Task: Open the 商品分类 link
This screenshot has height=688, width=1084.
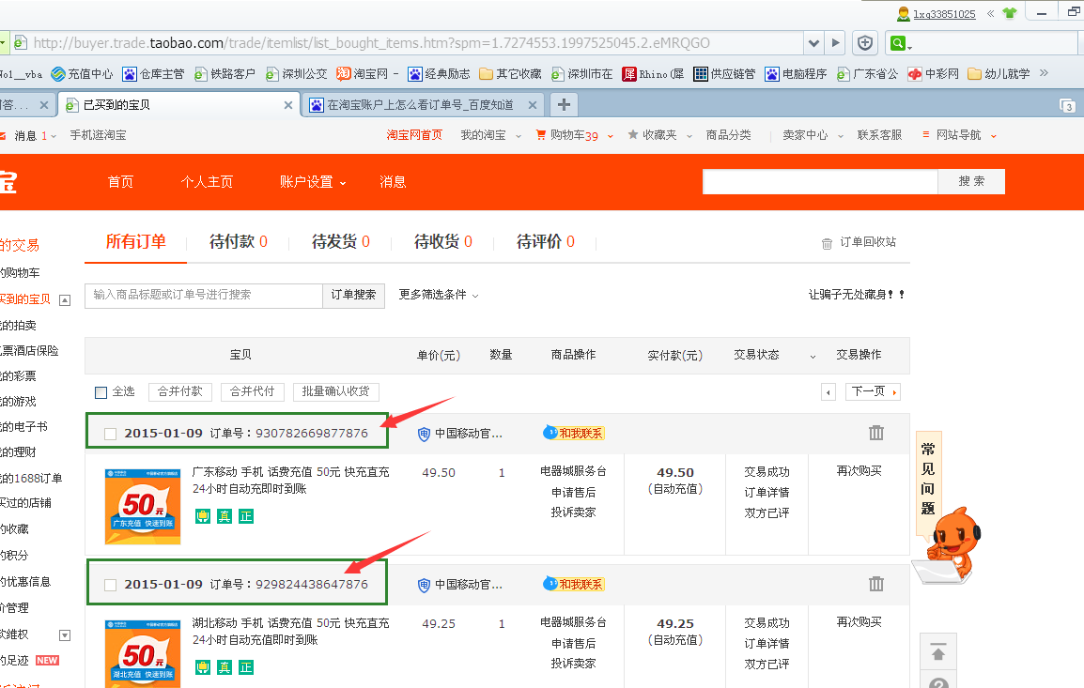Action: point(729,135)
